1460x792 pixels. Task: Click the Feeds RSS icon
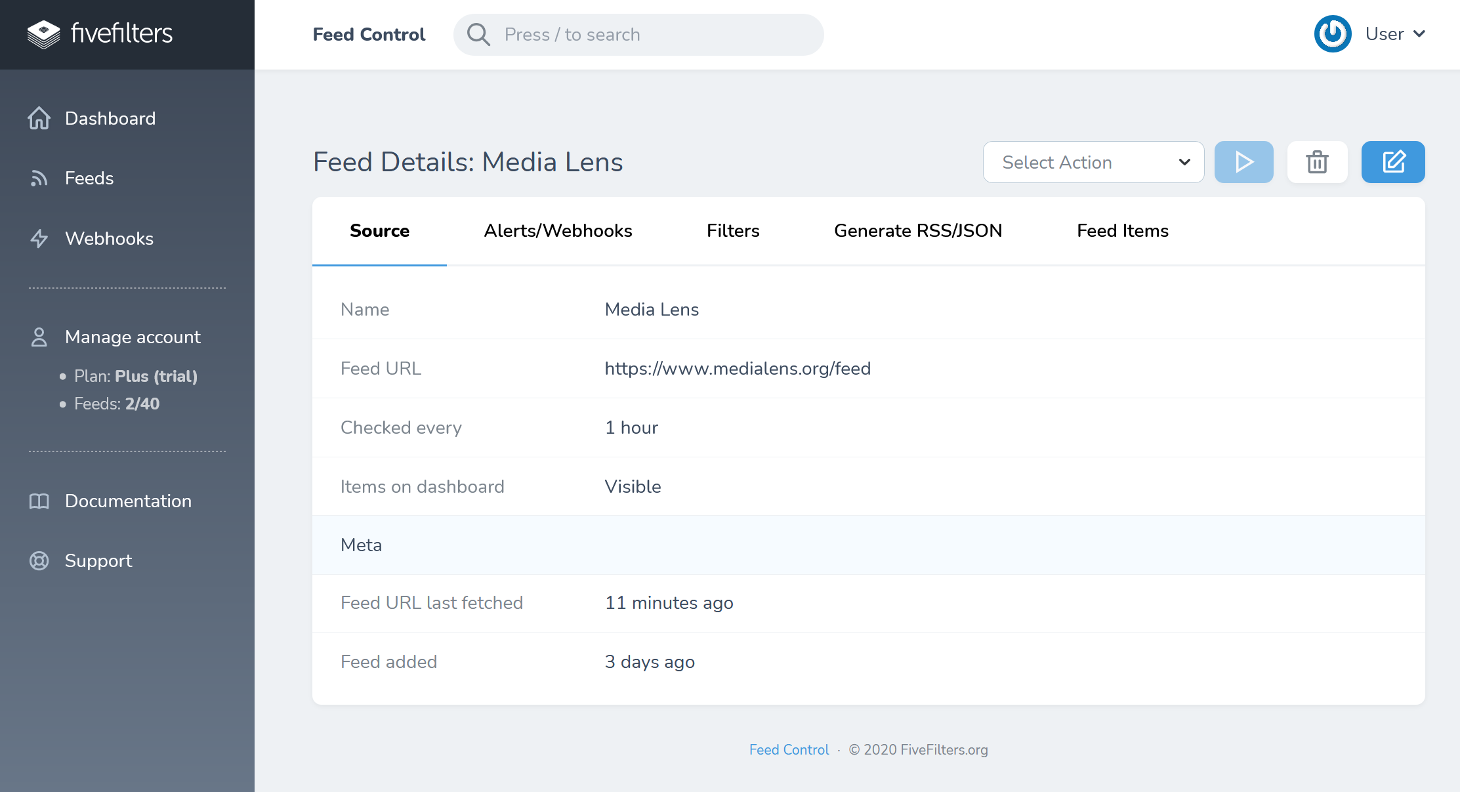click(x=39, y=178)
